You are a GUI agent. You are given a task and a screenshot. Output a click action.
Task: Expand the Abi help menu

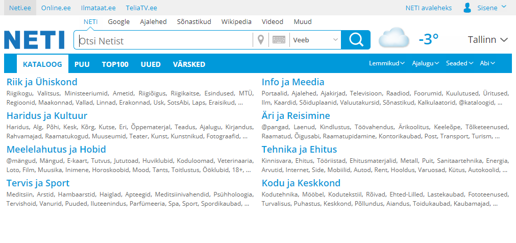487,63
